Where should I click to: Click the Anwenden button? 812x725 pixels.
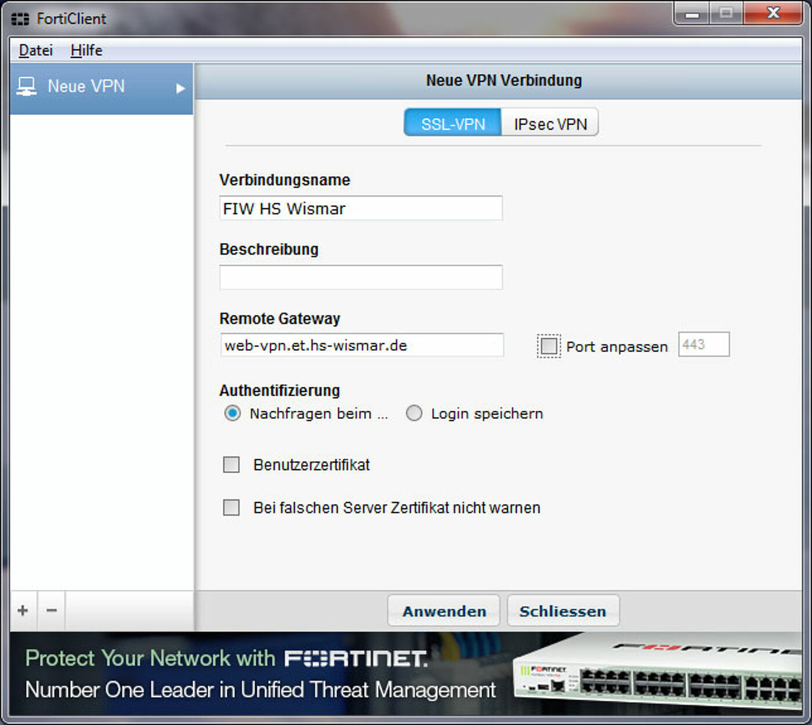click(444, 611)
